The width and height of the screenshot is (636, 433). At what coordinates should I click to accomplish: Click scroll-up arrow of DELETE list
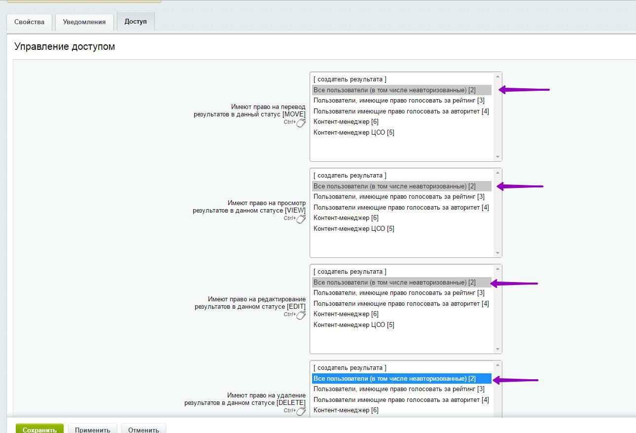coord(497,365)
